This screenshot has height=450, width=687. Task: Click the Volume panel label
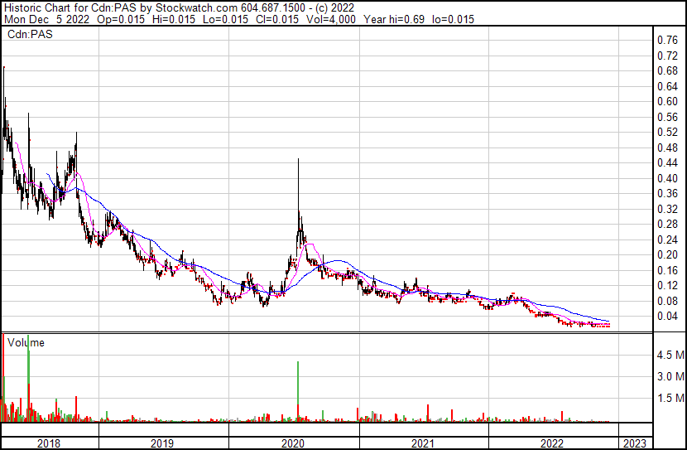[x=25, y=342]
